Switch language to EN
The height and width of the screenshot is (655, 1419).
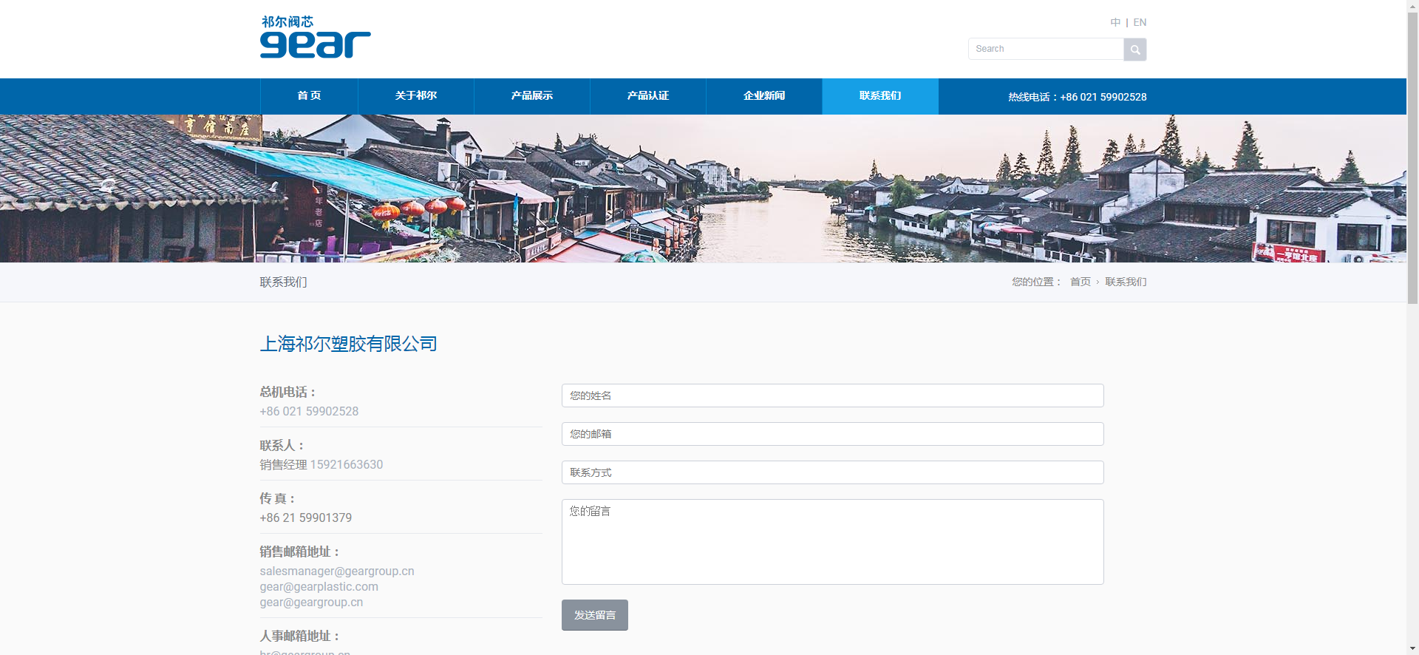point(1140,22)
